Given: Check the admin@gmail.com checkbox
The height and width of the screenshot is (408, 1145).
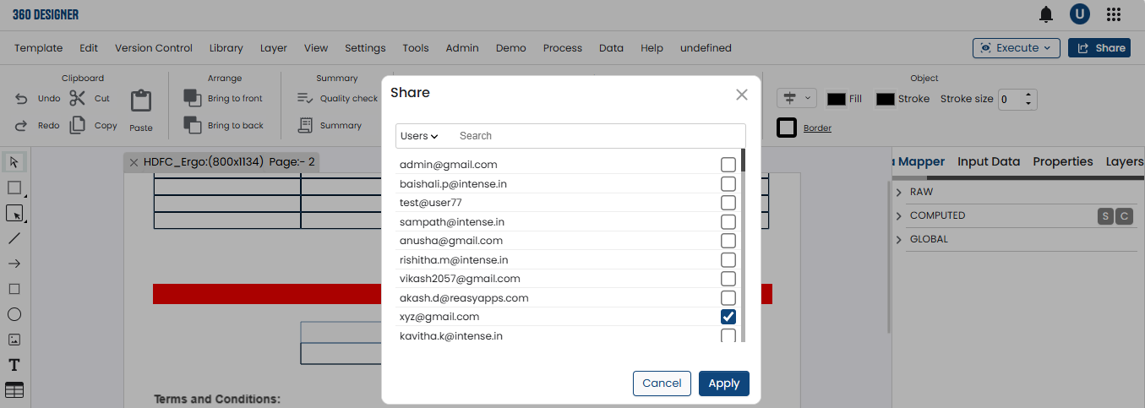Looking at the screenshot, I should (x=728, y=165).
